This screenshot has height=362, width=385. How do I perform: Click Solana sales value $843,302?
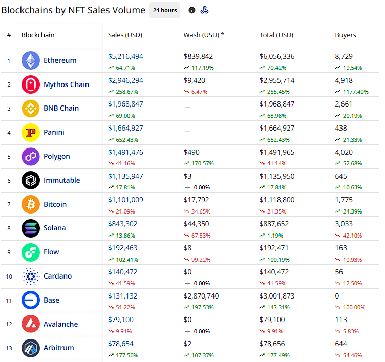(x=122, y=224)
